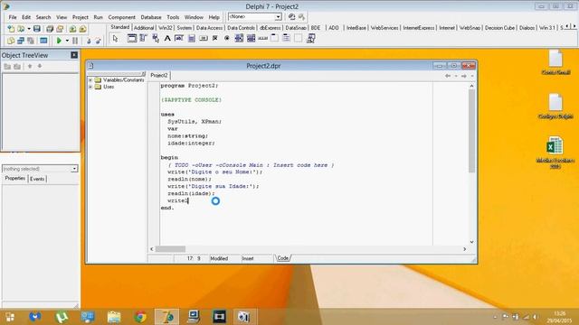Select the Project2 editor tab

(x=159, y=75)
